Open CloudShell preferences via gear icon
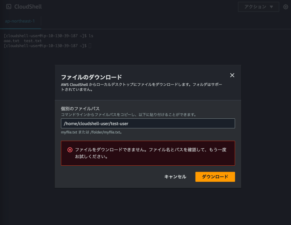 285,7
